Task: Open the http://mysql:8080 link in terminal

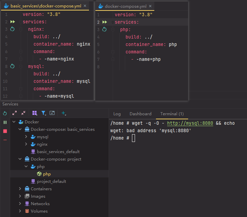Action: (190, 123)
